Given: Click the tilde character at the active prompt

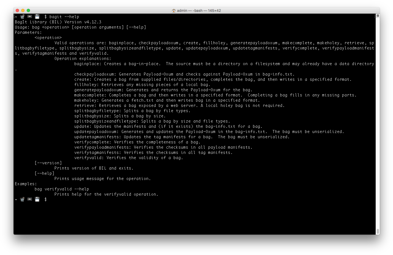Looking at the screenshot, I should pyautogui.click(x=16, y=199).
